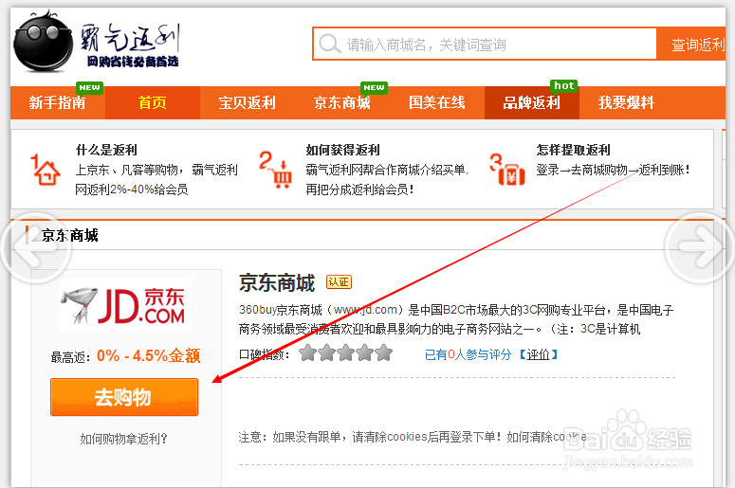Click the 登录→去商城购物→返利到账 text
The image size is (735, 488).
pos(613,170)
